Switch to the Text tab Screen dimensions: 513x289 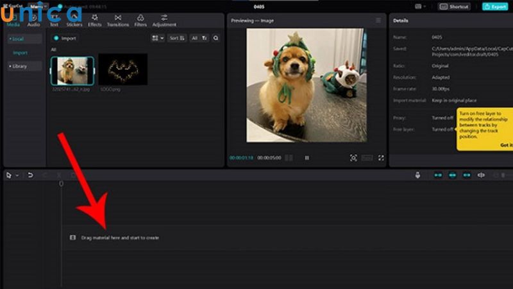(x=54, y=20)
